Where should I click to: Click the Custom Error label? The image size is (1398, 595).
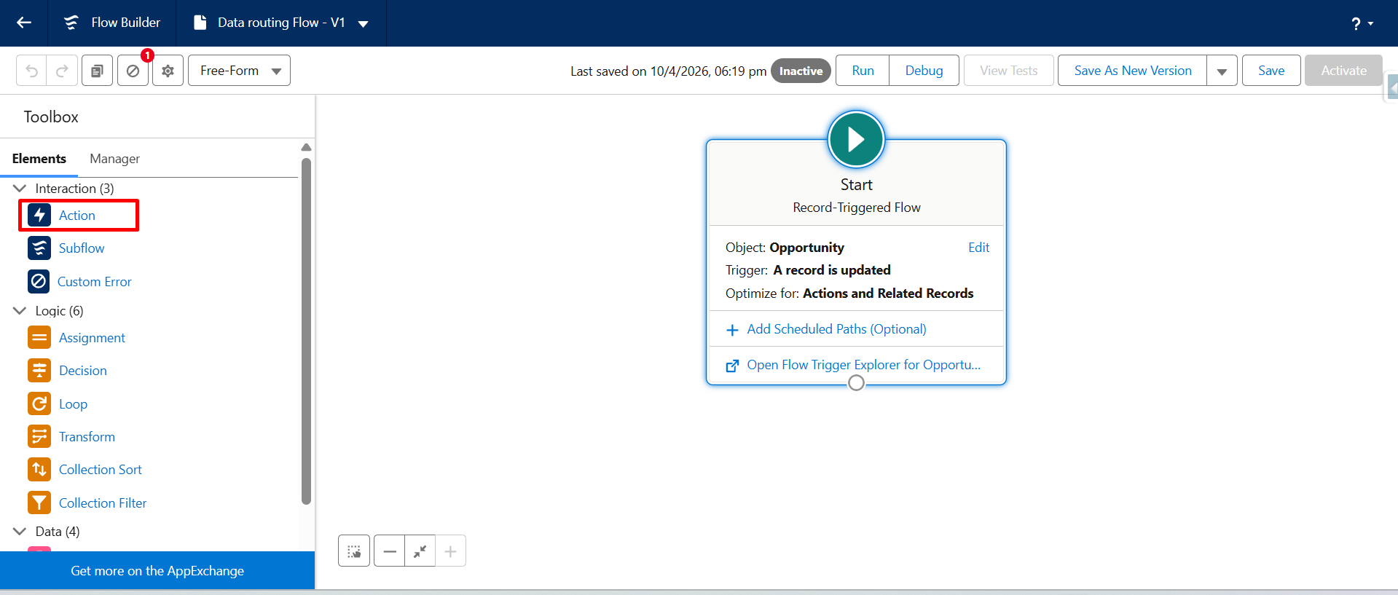95,282
